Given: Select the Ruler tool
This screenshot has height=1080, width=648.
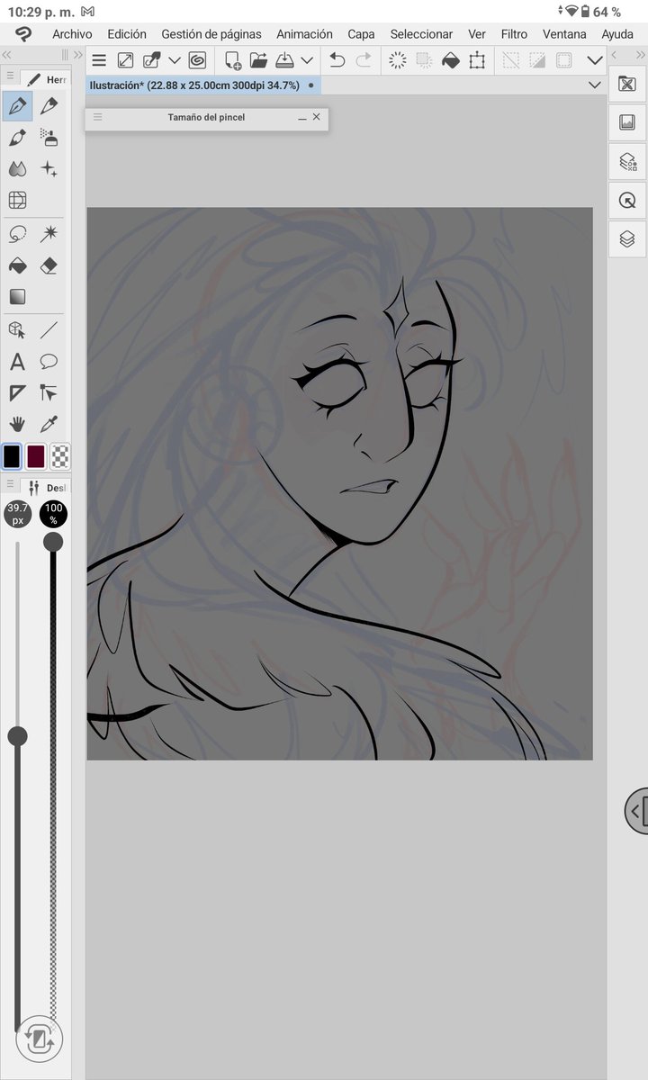Looking at the screenshot, I should [17, 392].
